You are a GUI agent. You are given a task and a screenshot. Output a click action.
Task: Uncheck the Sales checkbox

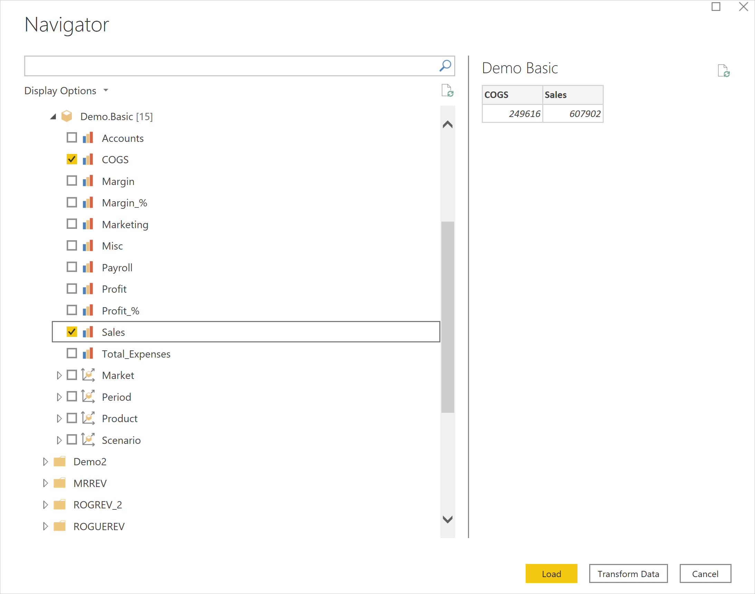pos(72,332)
